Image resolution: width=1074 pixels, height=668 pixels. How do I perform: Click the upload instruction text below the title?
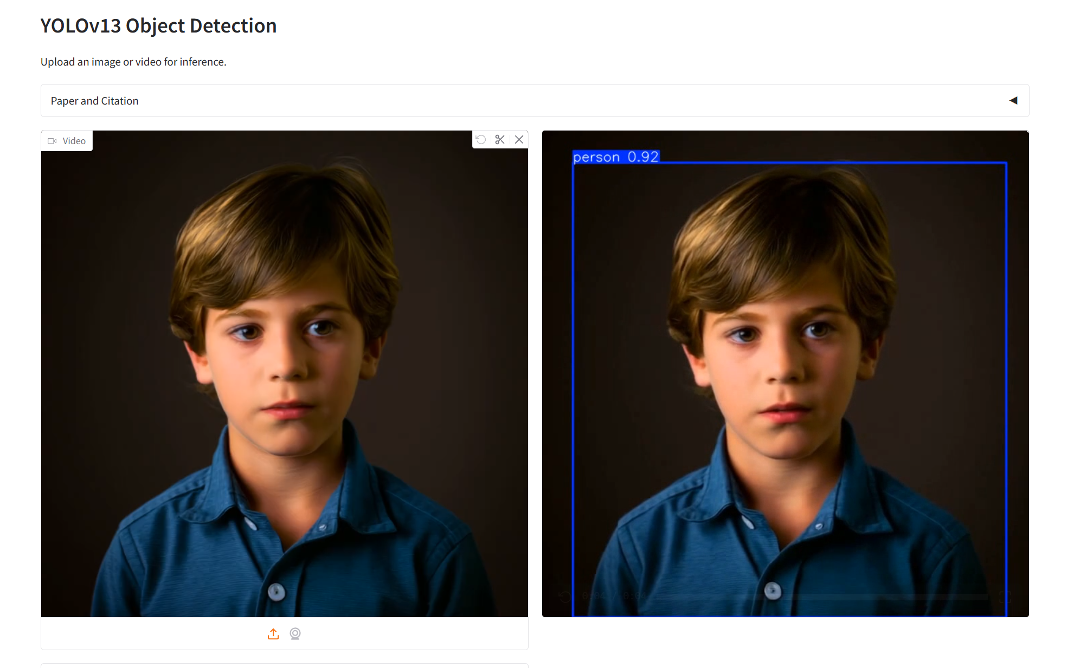tap(133, 62)
